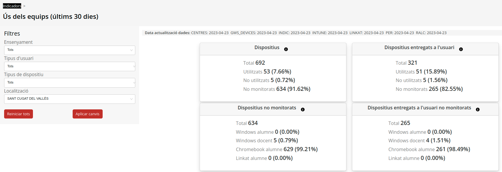The height and width of the screenshot is (172, 502).
Task: Open the Ensenyament dropdown
Action: tap(69, 50)
